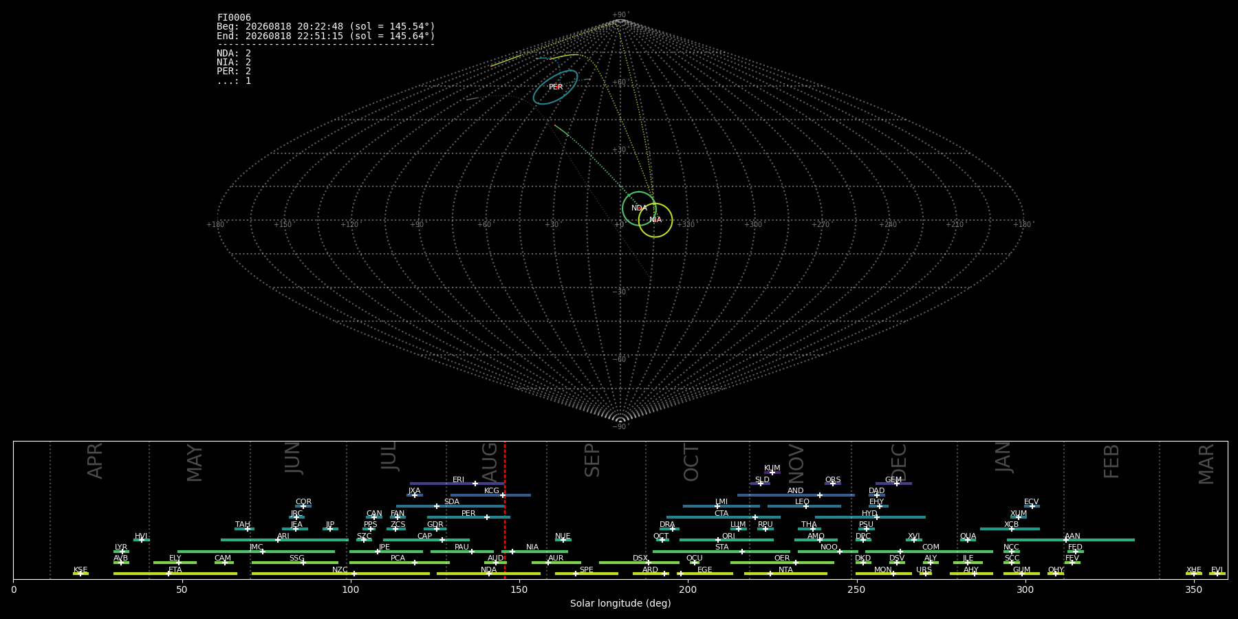Click the CAP shower label in the timeline
This screenshot has height=619, width=1238.
425,536
